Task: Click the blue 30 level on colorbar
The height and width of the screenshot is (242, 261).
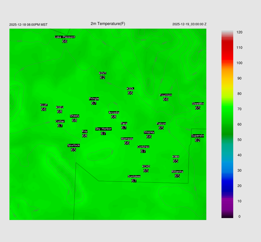Action: pos(227,170)
